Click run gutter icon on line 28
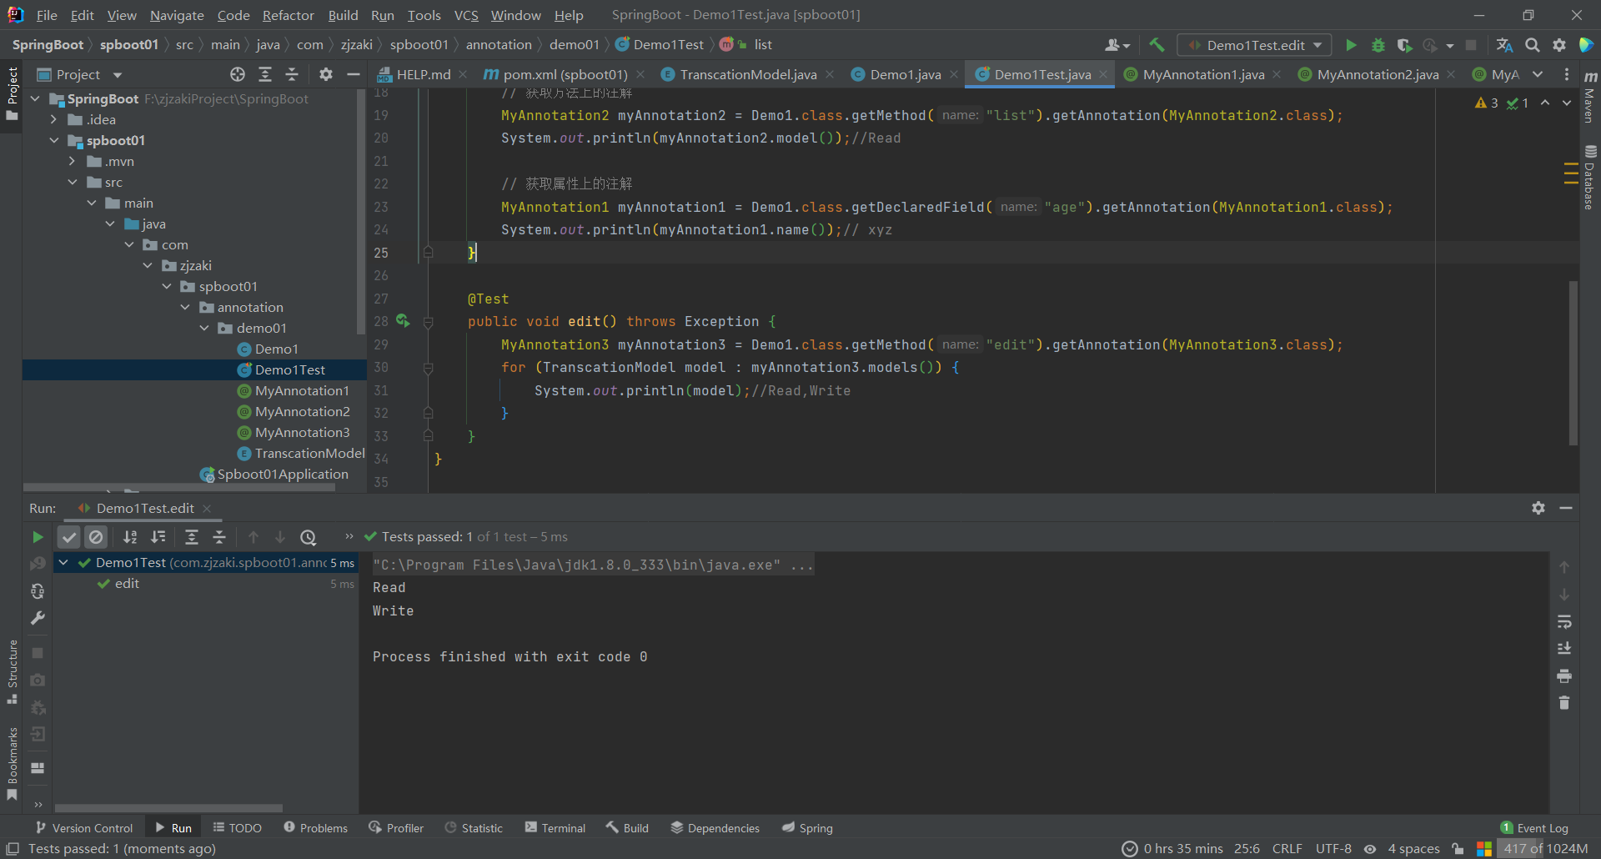1601x859 pixels. coord(403,321)
